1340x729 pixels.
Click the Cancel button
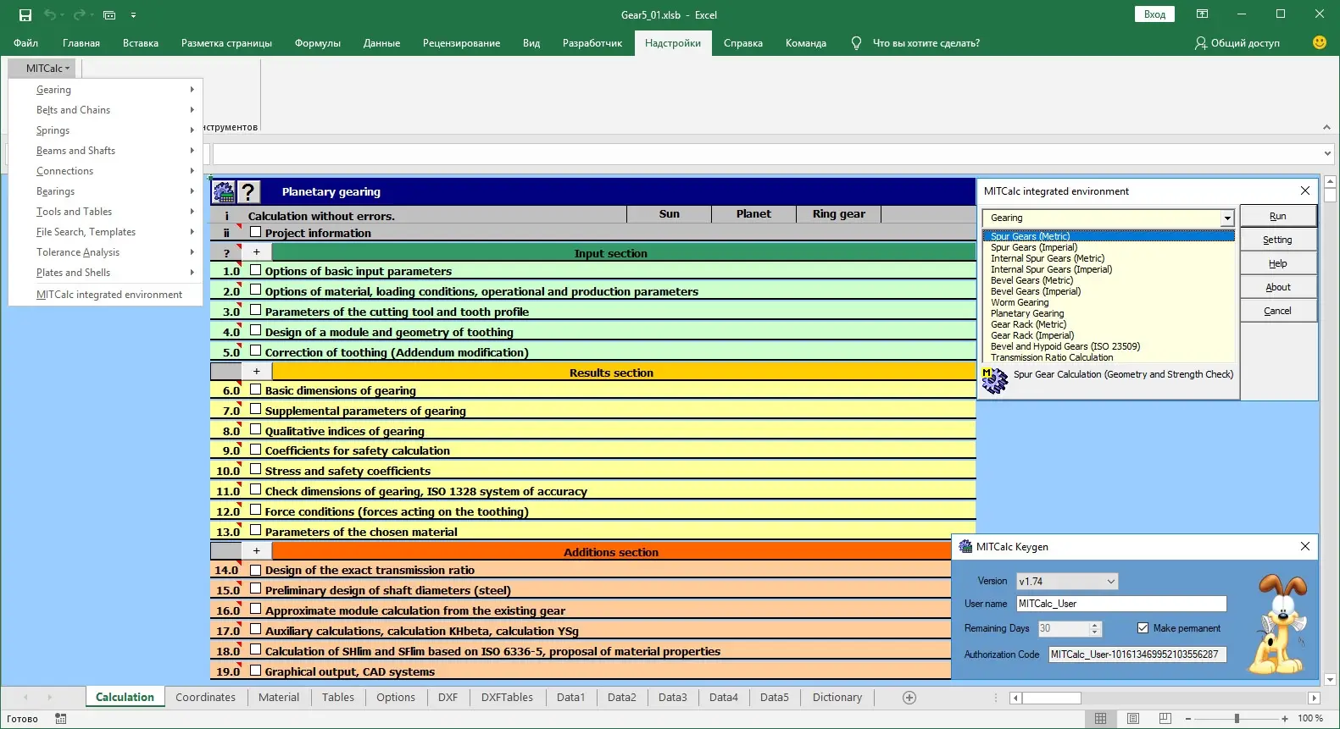coord(1278,311)
